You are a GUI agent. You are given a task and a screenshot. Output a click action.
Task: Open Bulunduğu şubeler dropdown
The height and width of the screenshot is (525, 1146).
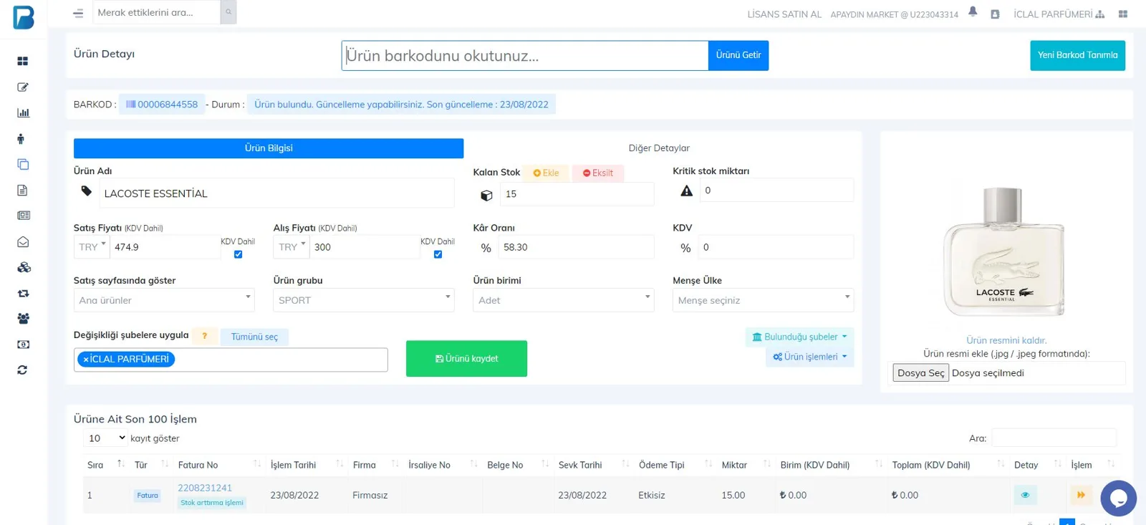799,337
